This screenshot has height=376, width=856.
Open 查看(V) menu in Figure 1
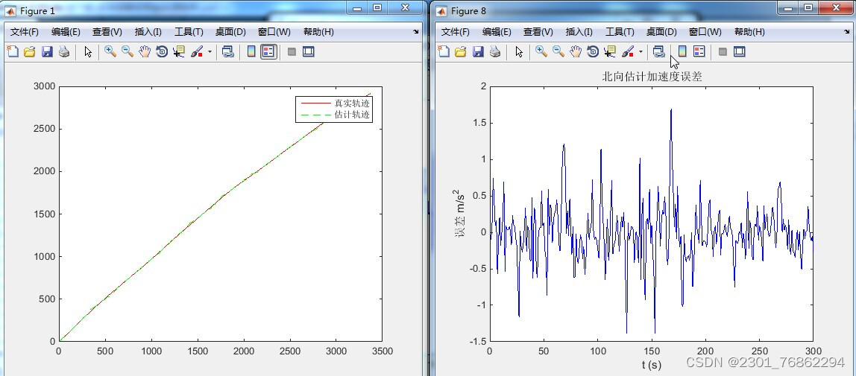point(107,32)
